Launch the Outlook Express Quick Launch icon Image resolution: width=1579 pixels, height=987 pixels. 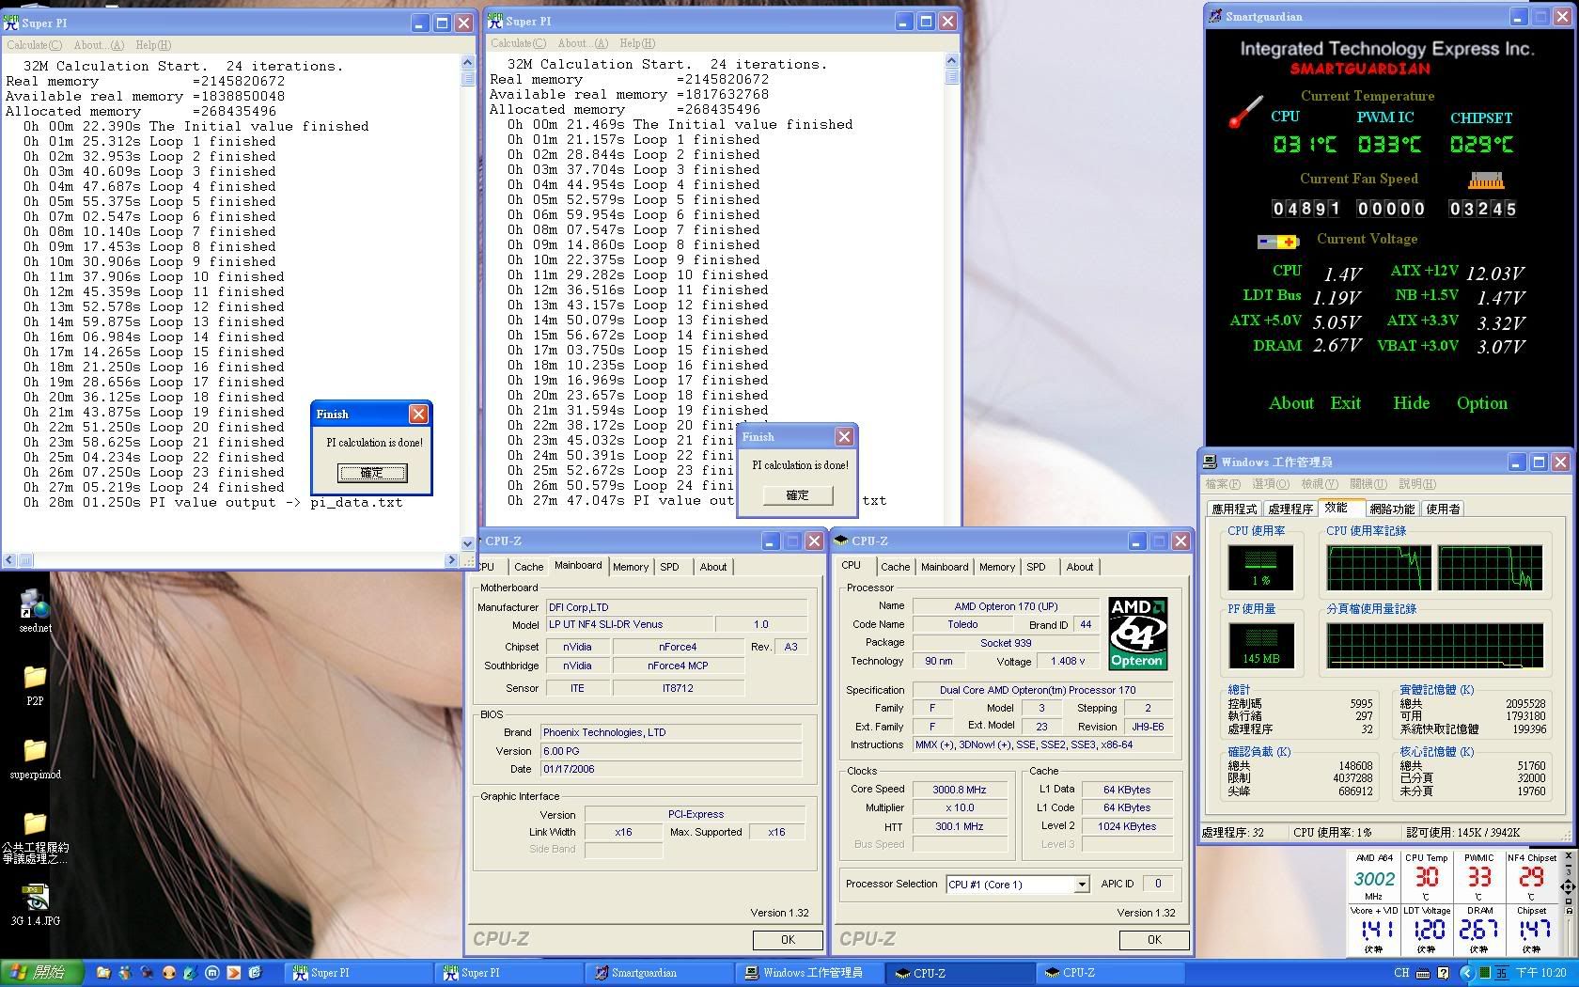(x=255, y=973)
